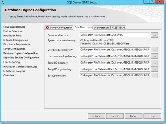Select Installation Configuration Rules step
Screen dimensions: 166x124
point(20,67)
